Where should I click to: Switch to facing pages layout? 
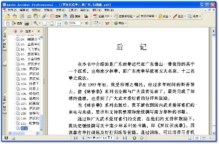[x=211, y=138]
